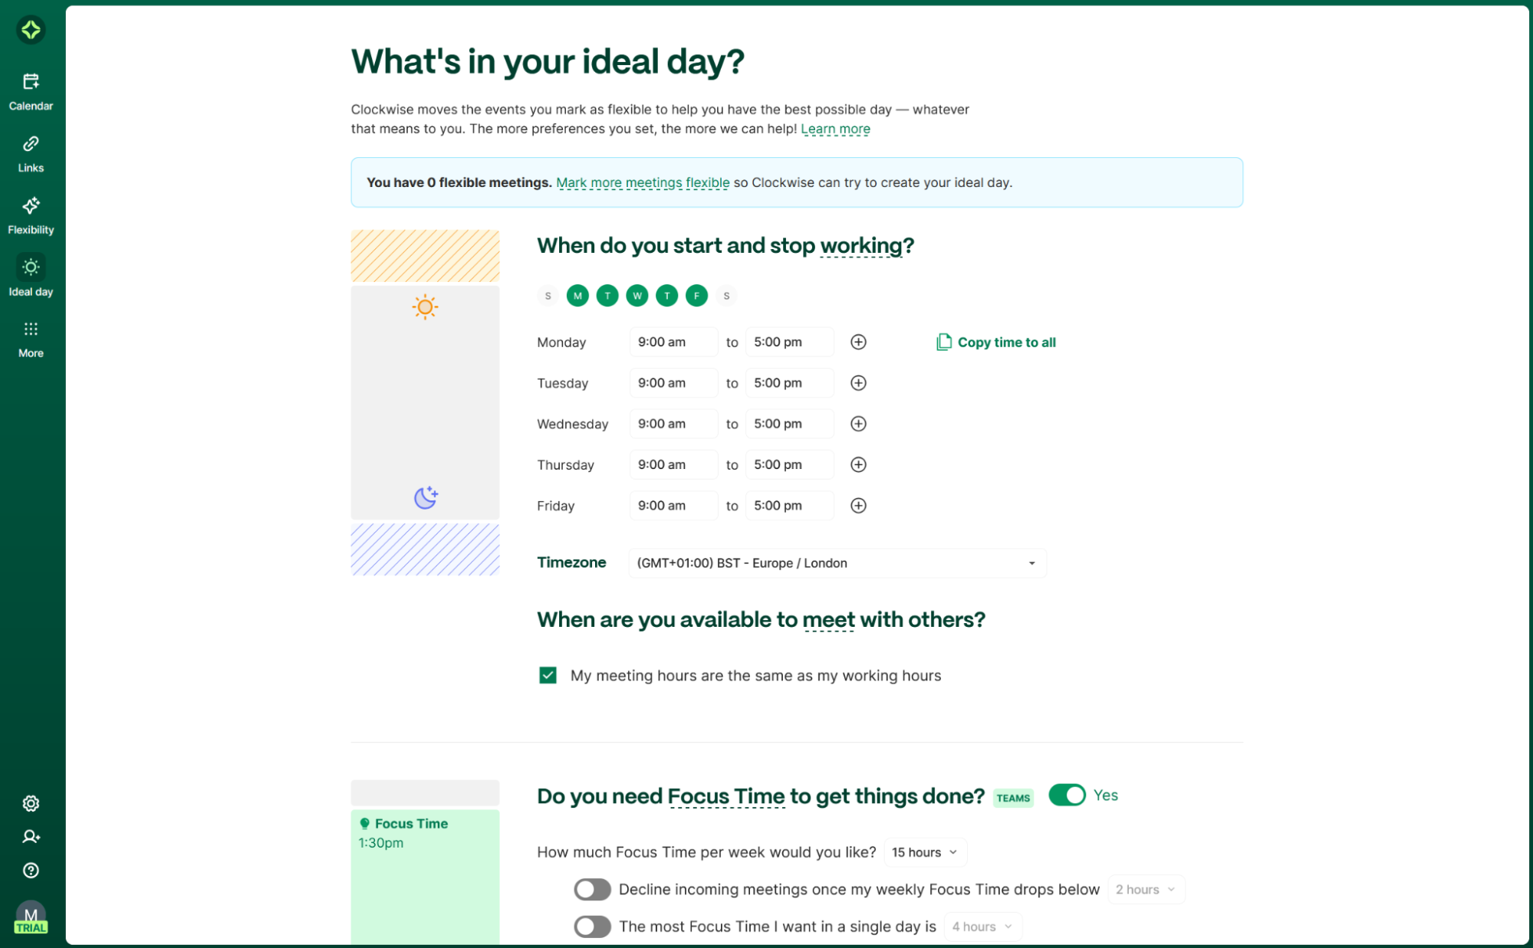1533x948 pixels.
Task: Enable decline incoming meetings toggle
Action: (x=592, y=889)
